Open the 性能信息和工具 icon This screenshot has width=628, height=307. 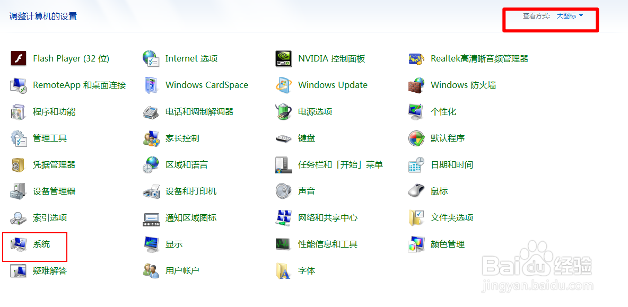pos(284,244)
